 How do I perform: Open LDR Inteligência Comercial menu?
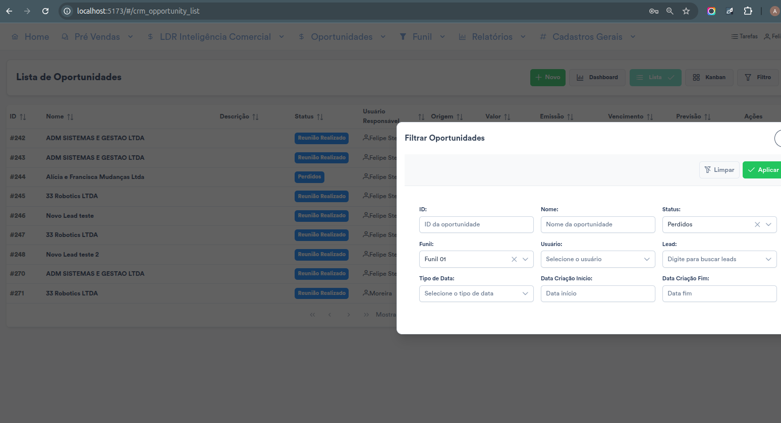coord(215,37)
